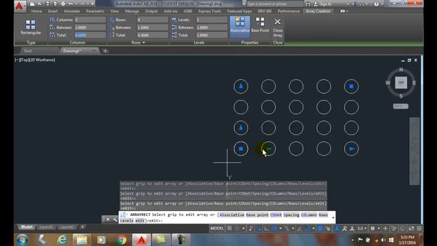437x246 pixels.
Task: Click the COLumns option in command line
Action: pyautogui.click(x=309, y=215)
